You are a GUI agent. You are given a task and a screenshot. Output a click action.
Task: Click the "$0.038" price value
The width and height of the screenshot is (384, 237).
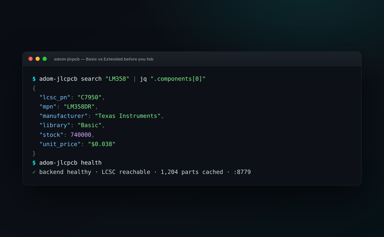pyautogui.click(x=102, y=144)
